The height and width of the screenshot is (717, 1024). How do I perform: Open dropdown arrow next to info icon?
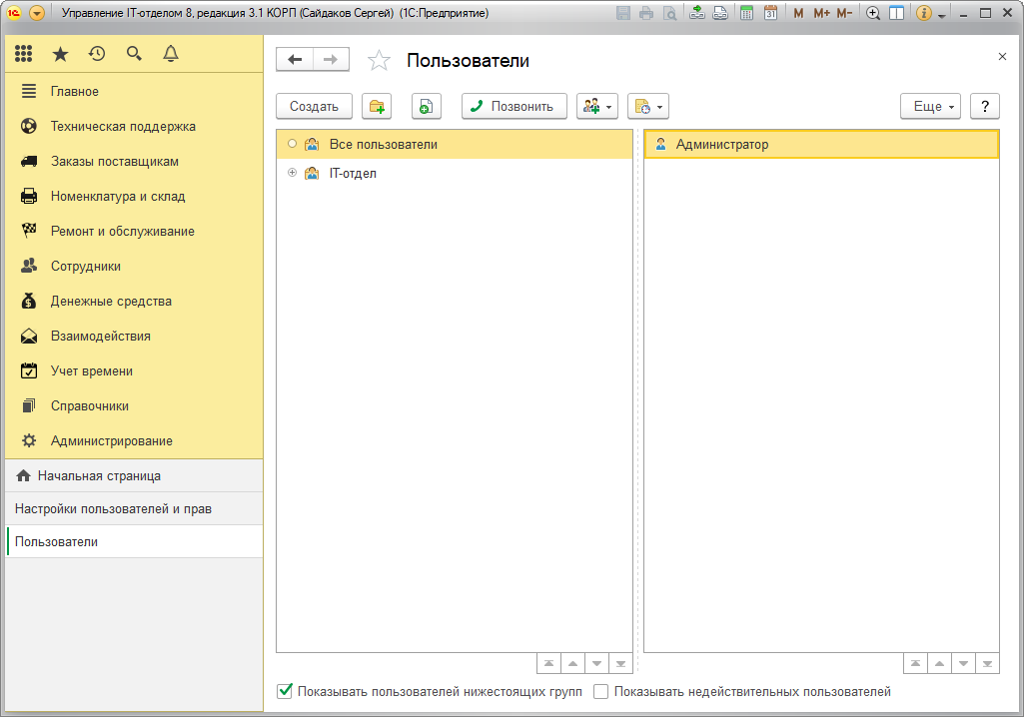942,15
